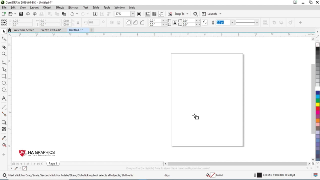
Task: Switch to Pre 9th Post.cdr tab
Action: coord(51,30)
